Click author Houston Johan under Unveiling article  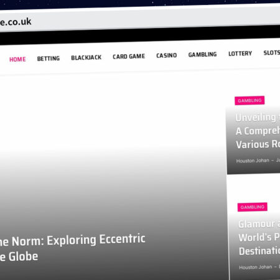coord(253,161)
